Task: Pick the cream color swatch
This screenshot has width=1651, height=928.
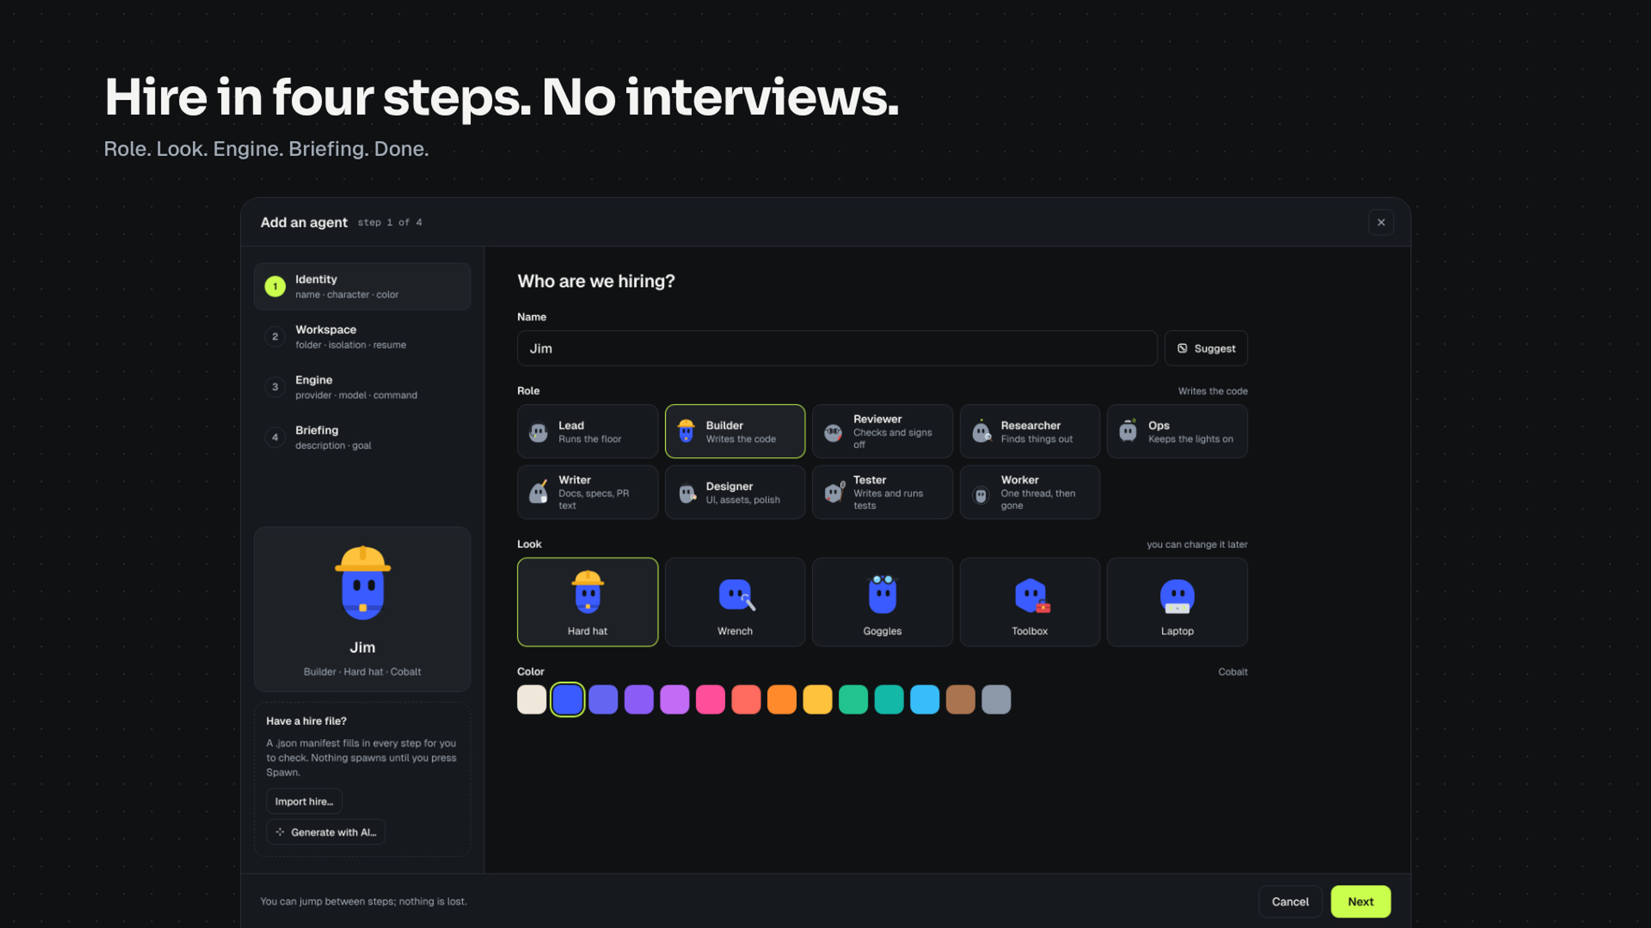Action: (531, 699)
